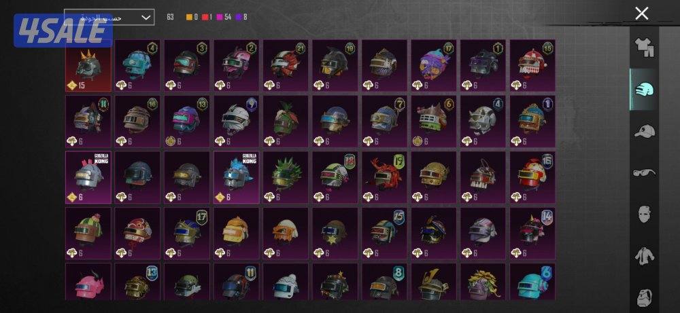Click the purple rarity count showing 8
The height and width of the screenshot is (313, 680).
tap(241, 18)
